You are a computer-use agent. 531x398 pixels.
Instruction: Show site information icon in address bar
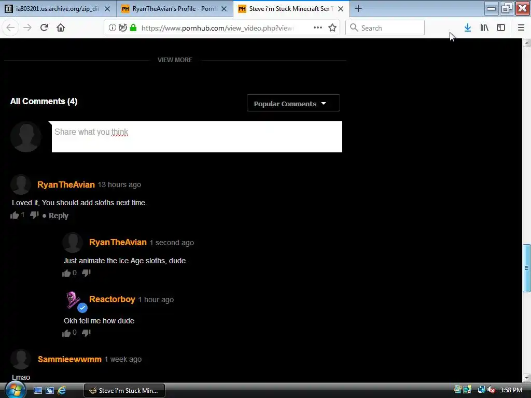pyautogui.click(x=113, y=28)
